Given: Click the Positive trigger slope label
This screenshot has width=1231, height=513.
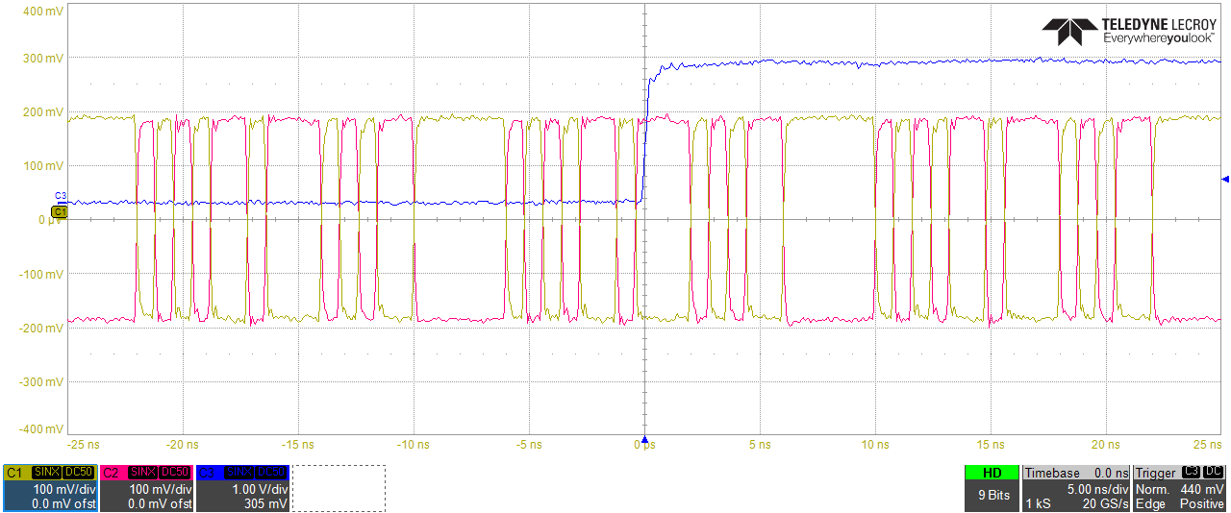Looking at the screenshot, I should pyautogui.click(x=1202, y=503).
